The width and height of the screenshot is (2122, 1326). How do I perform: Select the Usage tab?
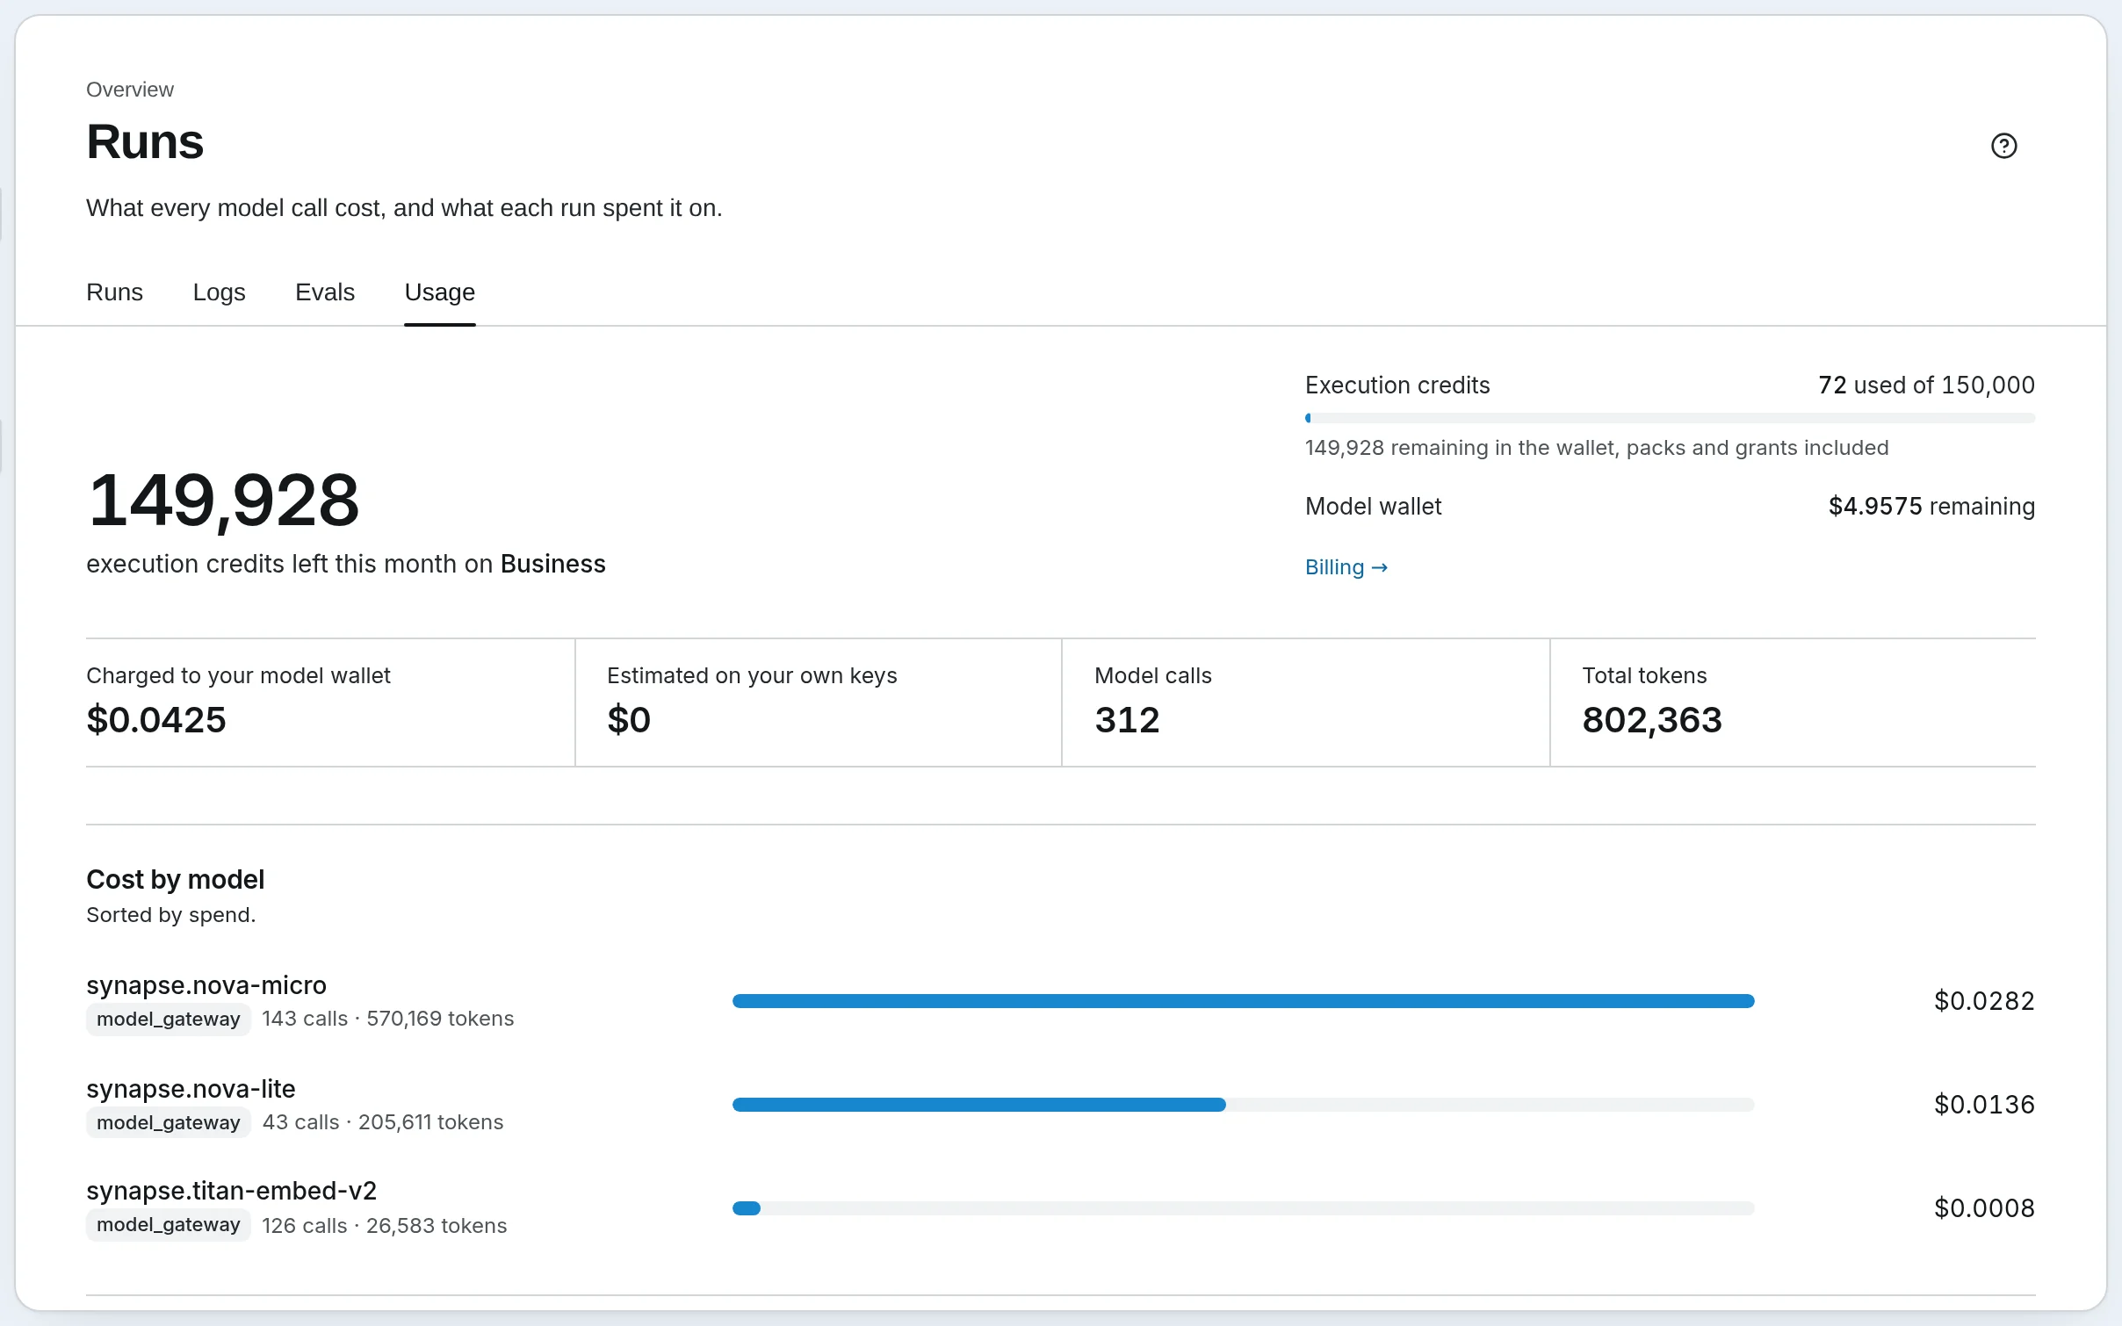click(x=439, y=292)
